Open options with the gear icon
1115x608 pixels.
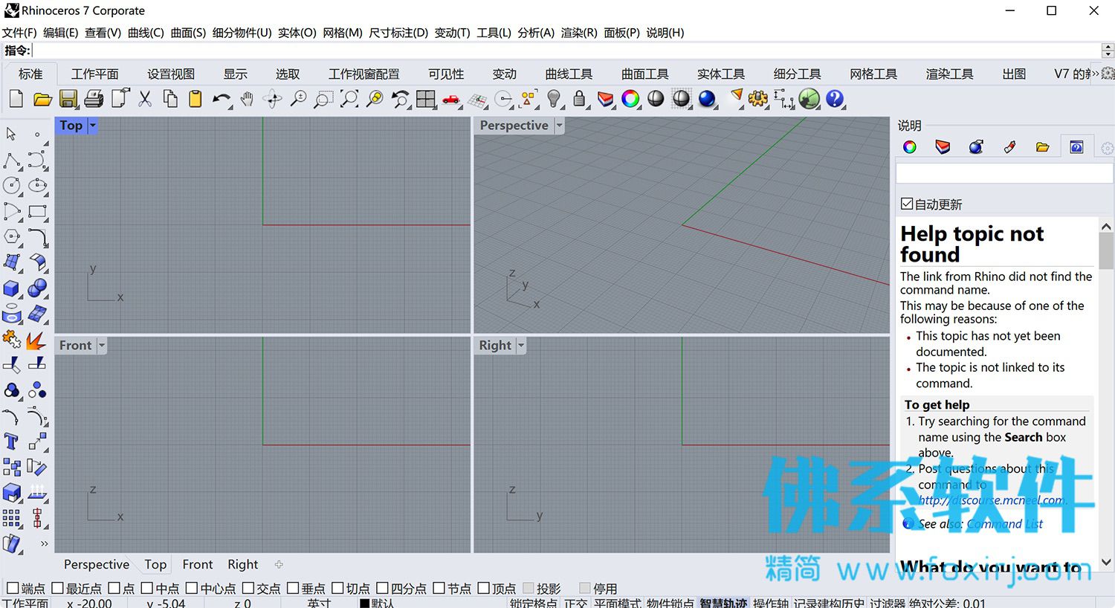[x=757, y=99]
